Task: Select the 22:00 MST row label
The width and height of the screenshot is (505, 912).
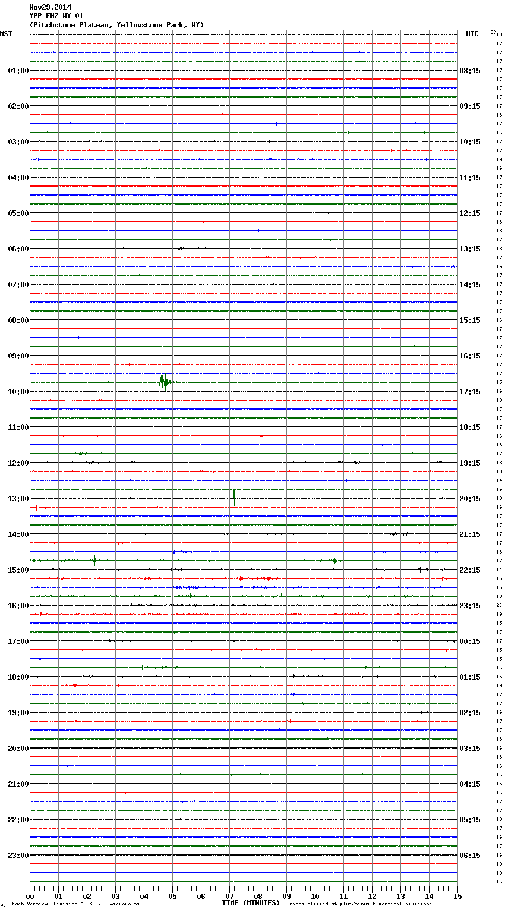Action: click(x=18, y=820)
